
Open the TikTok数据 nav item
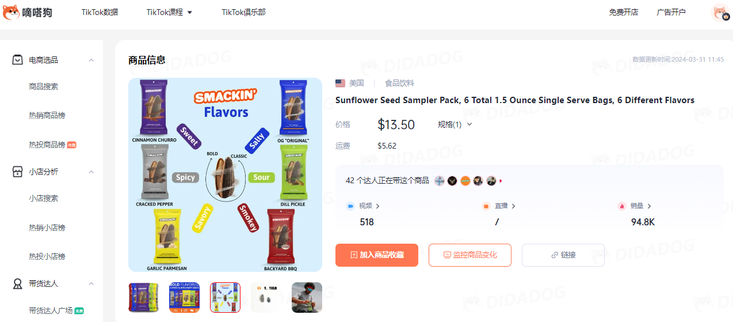point(100,12)
